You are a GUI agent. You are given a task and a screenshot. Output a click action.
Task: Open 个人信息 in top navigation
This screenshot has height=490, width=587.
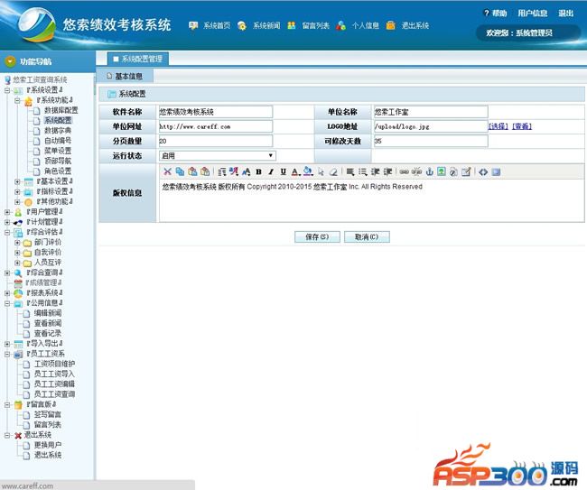[365, 25]
